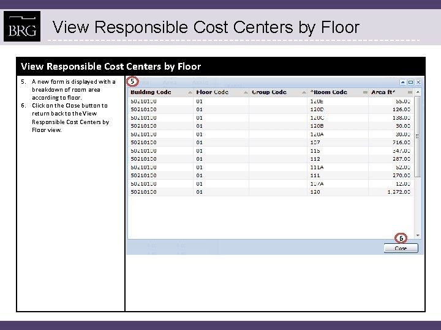Collapse the form using the up-arrow title icon
Viewport: 441px width, 330px height.
403,82
